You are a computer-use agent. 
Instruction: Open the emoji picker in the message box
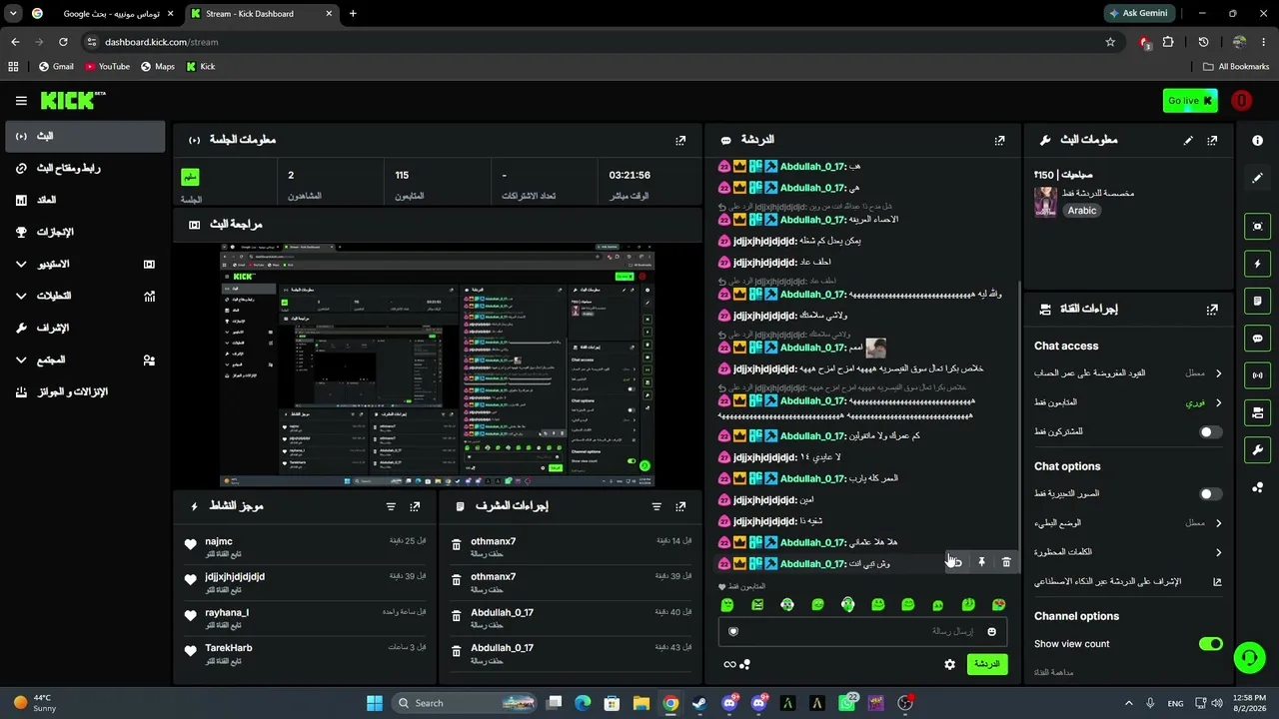[x=991, y=631]
